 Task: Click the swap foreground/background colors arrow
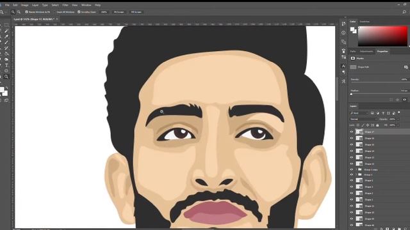click(x=6, y=88)
